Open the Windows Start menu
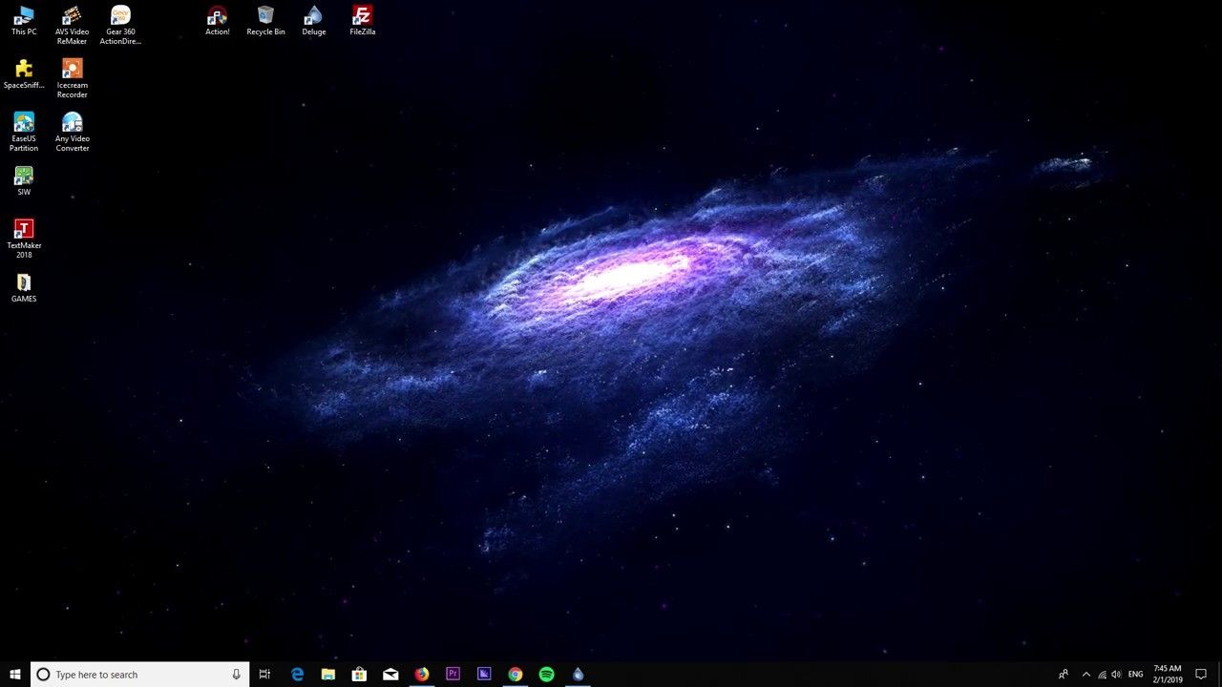The image size is (1222, 687). [15, 675]
